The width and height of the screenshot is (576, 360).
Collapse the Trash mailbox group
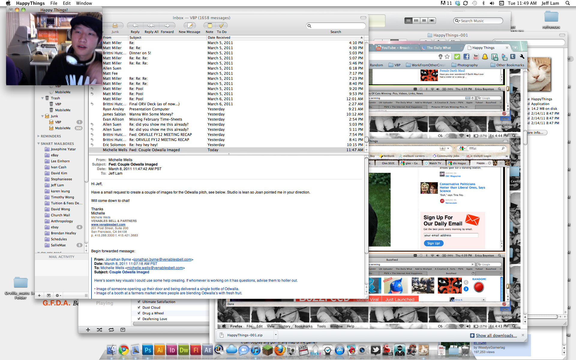tap(42, 98)
